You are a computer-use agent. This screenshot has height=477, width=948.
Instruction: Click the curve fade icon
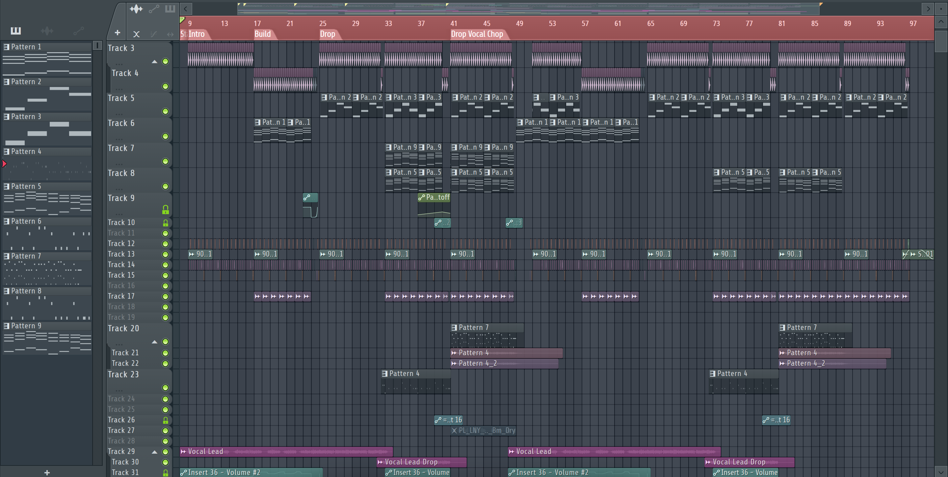click(154, 34)
